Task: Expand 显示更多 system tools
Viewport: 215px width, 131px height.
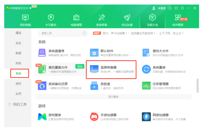Action: point(113,97)
